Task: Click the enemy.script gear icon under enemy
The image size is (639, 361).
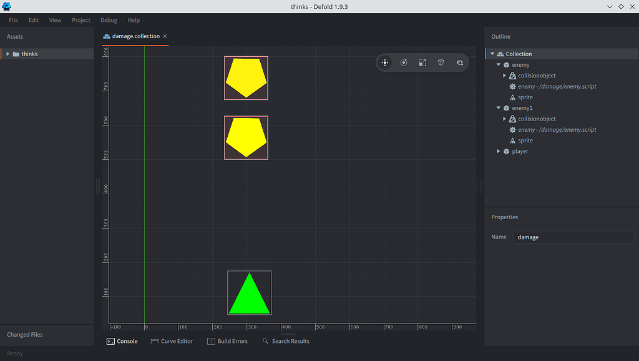Action: coord(512,86)
